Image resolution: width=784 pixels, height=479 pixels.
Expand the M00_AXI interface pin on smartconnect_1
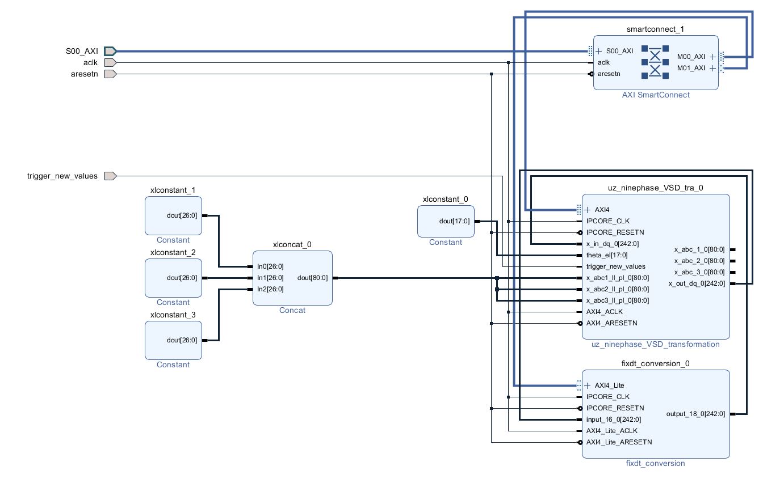pyautogui.click(x=712, y=57)
